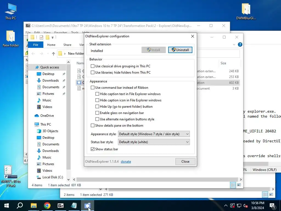Click the network tray icon

pos(239,206)
